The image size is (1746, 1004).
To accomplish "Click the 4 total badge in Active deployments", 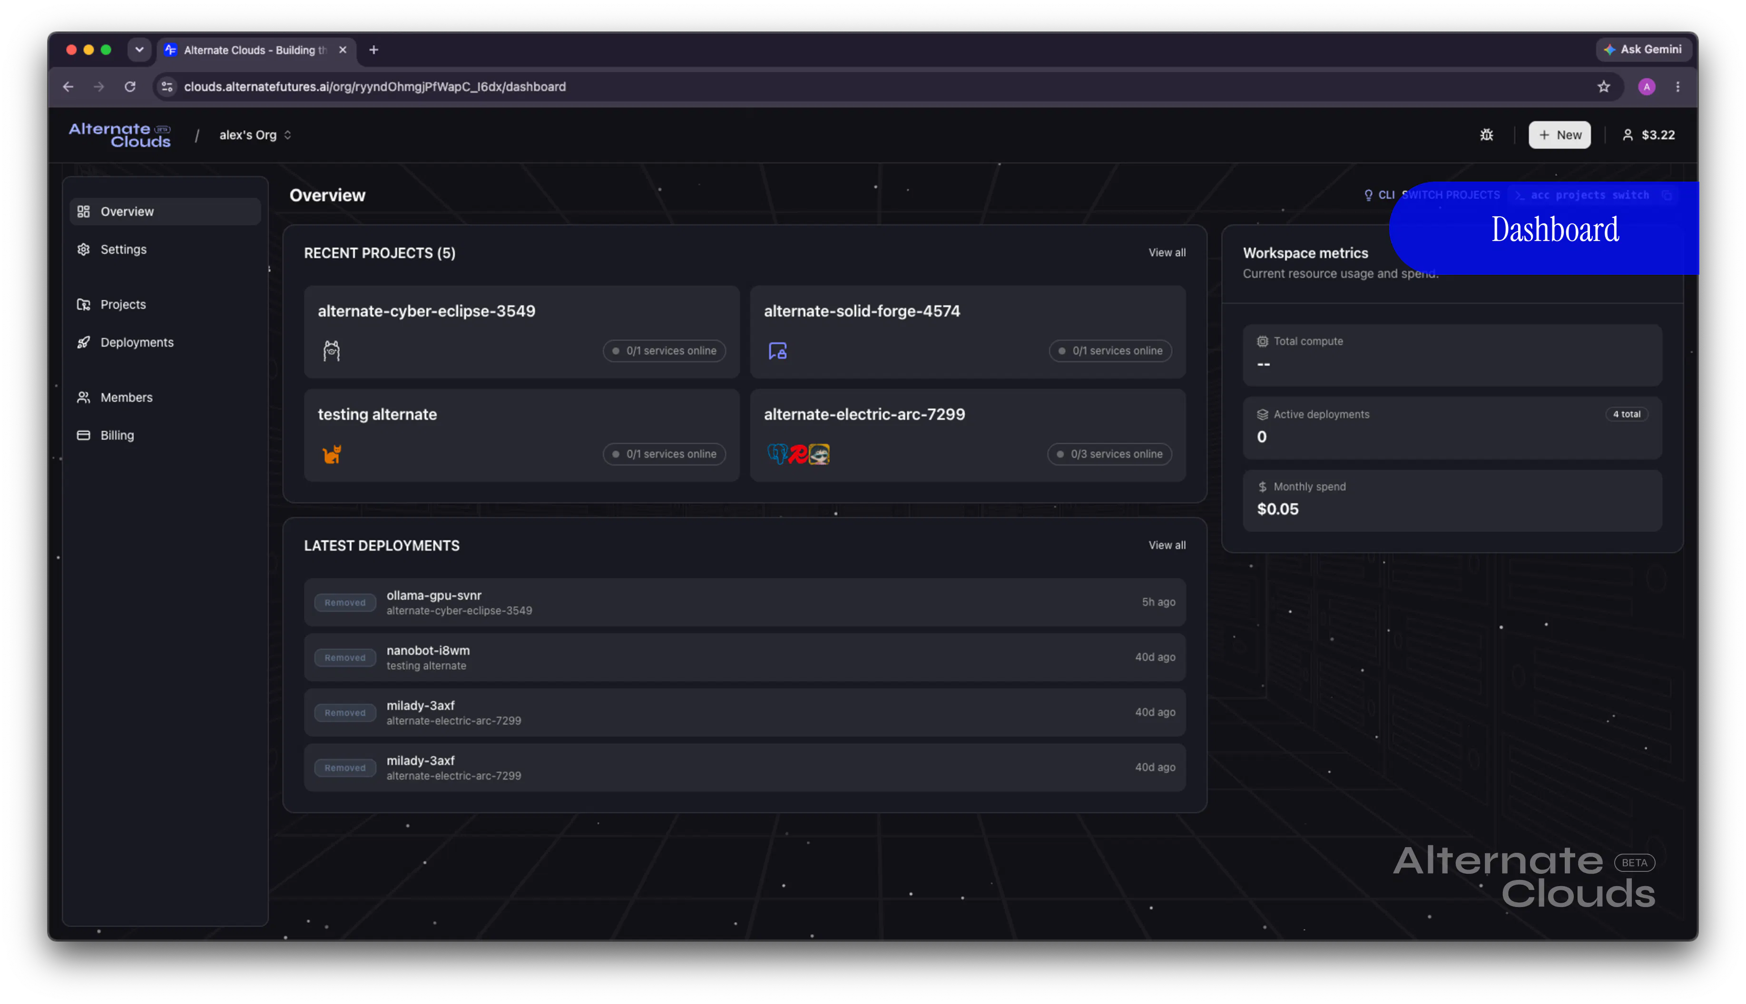I will (x=1626, y=415).
